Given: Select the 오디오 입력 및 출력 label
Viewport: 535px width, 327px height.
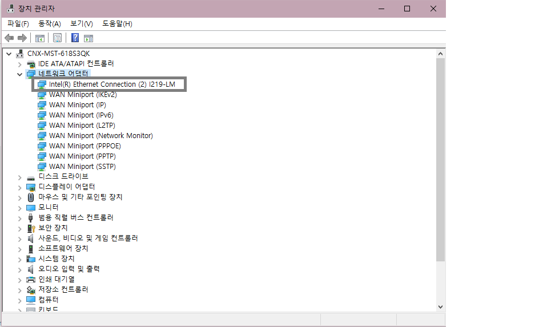Looking at the screenshot, I should pyautogui.click(x=69, y=269).
